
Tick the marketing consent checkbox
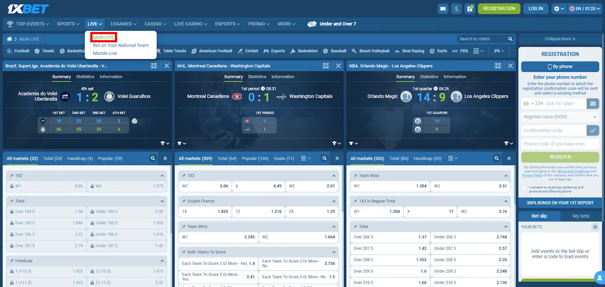point(523,187)
